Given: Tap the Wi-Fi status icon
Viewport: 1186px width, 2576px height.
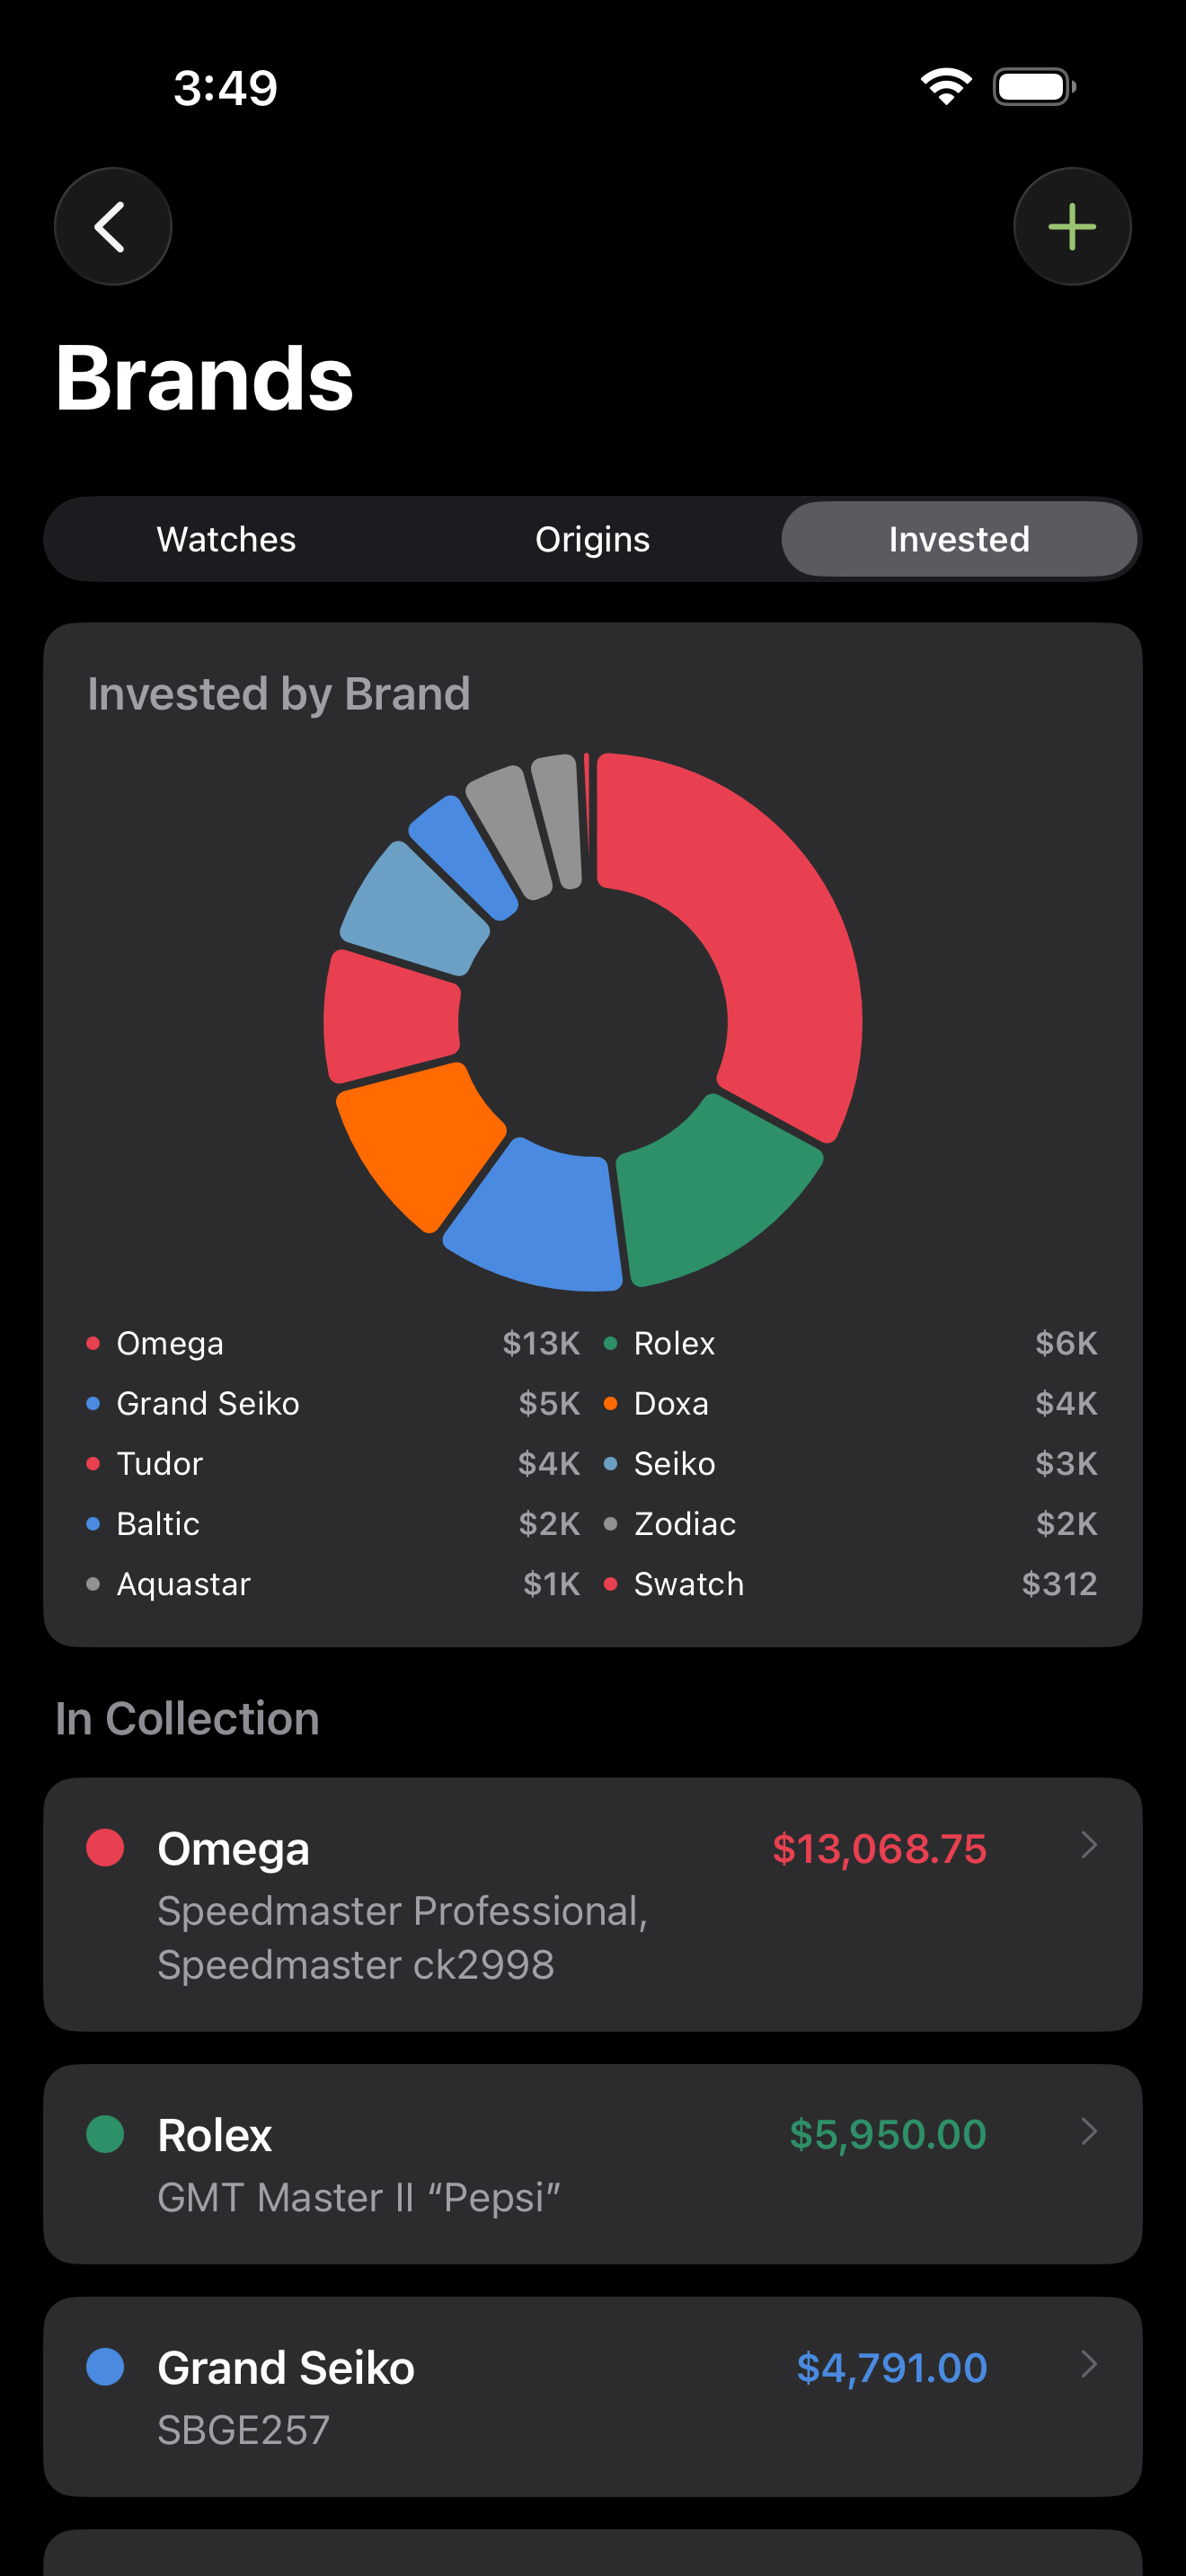Looking at the screenshot, I should point(945,87).
